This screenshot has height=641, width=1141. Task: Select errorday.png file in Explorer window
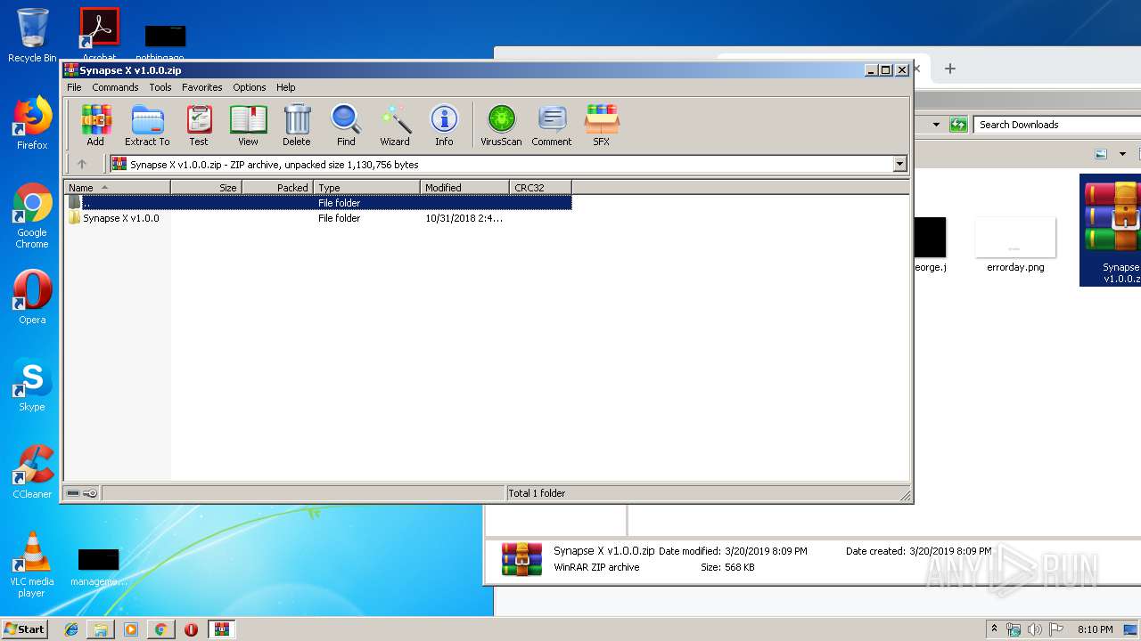[x=1015, y=245]
